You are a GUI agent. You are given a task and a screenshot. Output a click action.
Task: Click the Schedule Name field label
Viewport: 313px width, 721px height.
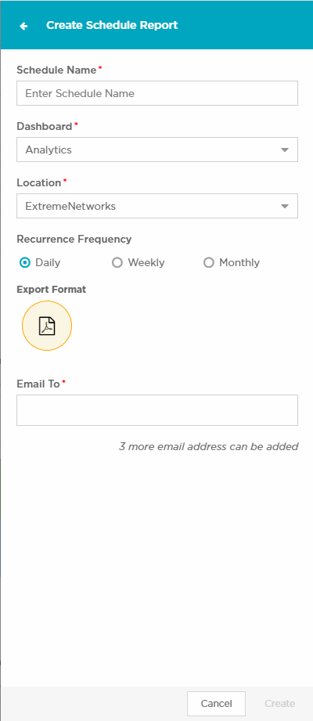[56, 70]
